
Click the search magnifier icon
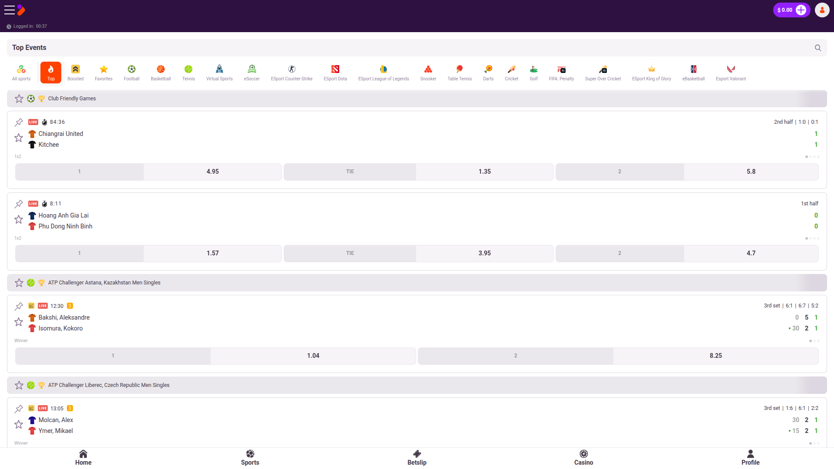click(818, 48)
